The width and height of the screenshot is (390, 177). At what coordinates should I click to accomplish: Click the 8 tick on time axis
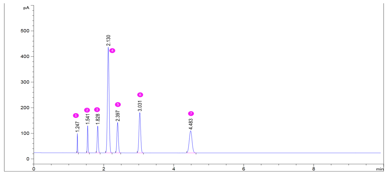pyautogui.click(x=314, y=169)
